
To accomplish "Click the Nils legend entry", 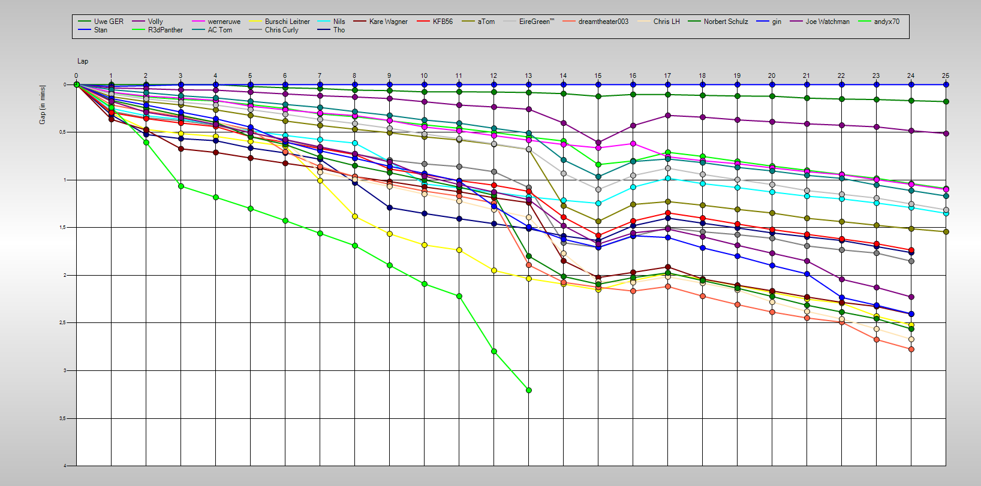I will (339, 22).
